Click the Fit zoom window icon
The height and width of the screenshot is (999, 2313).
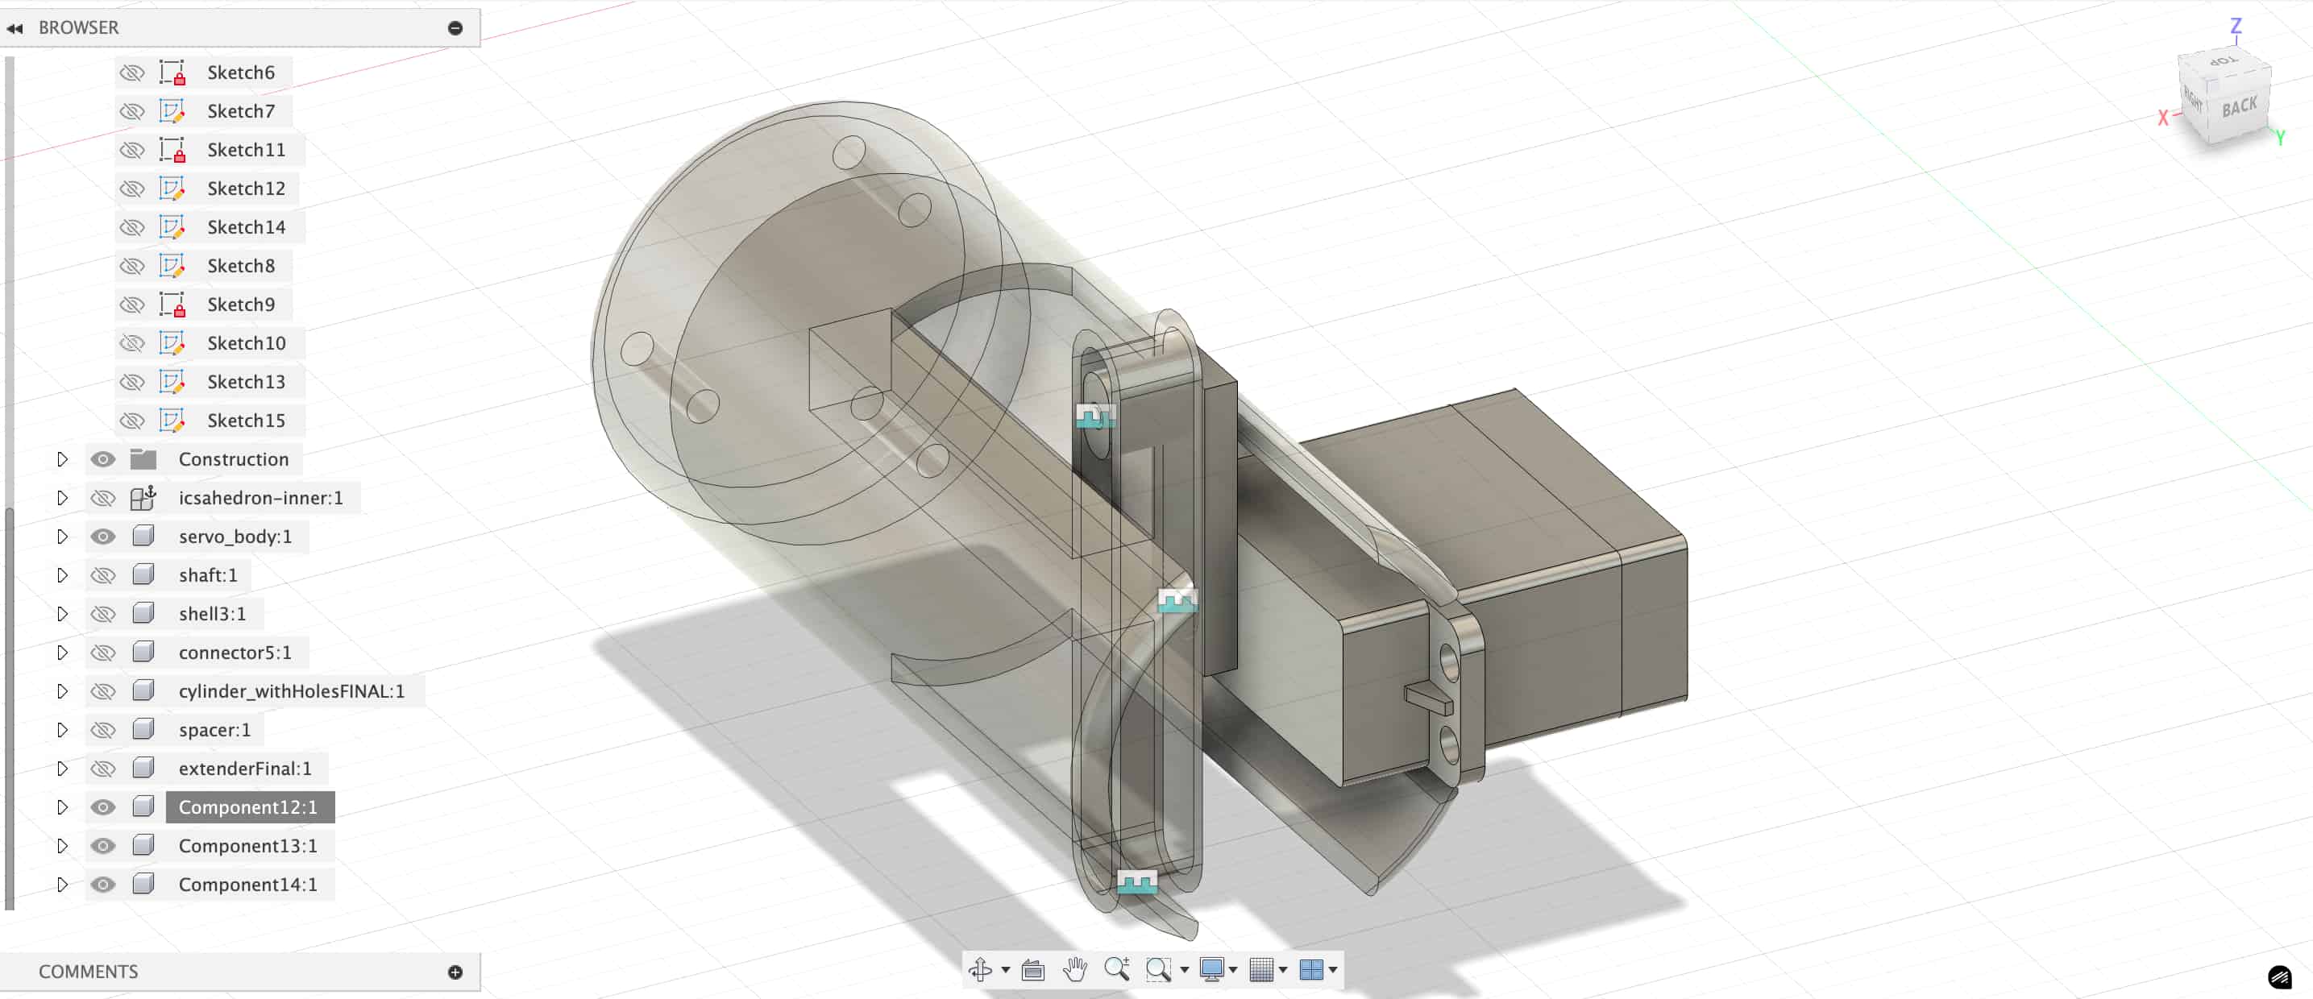1157,969
